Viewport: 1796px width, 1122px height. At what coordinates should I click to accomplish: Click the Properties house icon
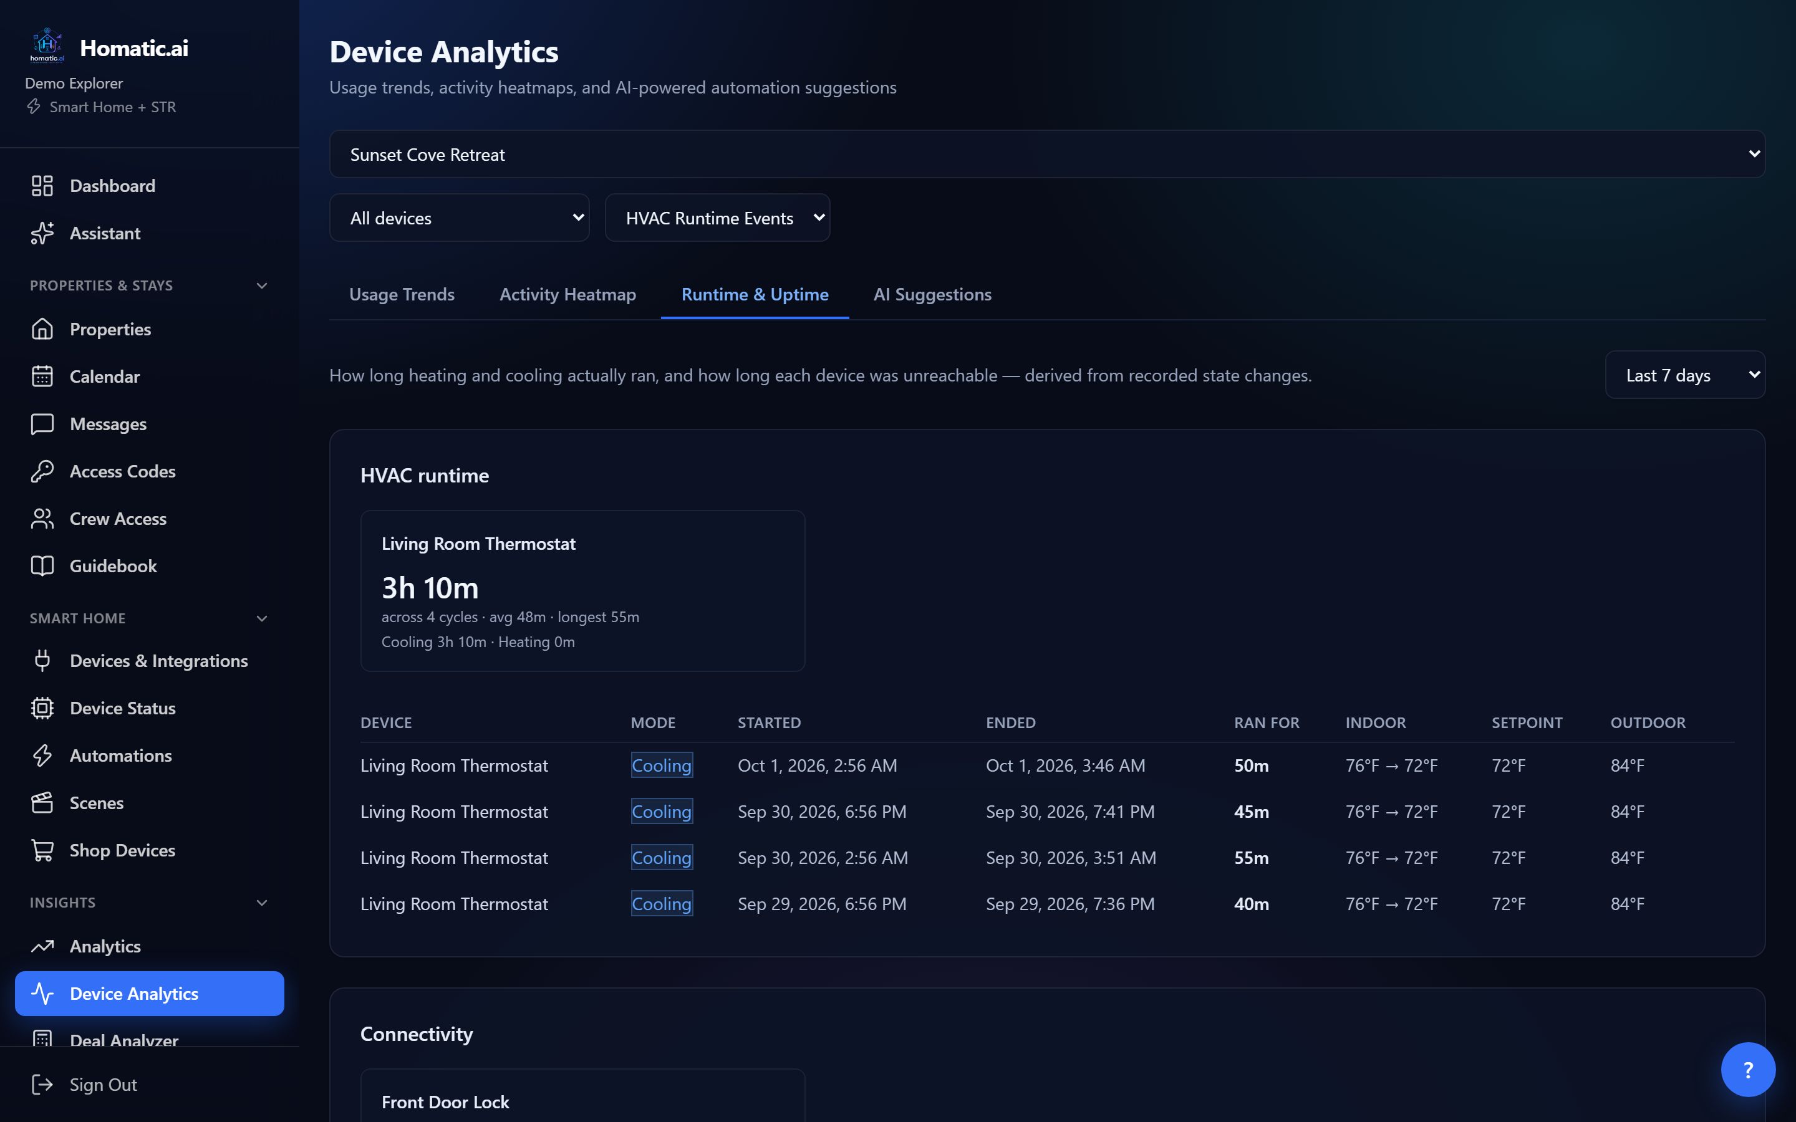[x=42, y=328]
